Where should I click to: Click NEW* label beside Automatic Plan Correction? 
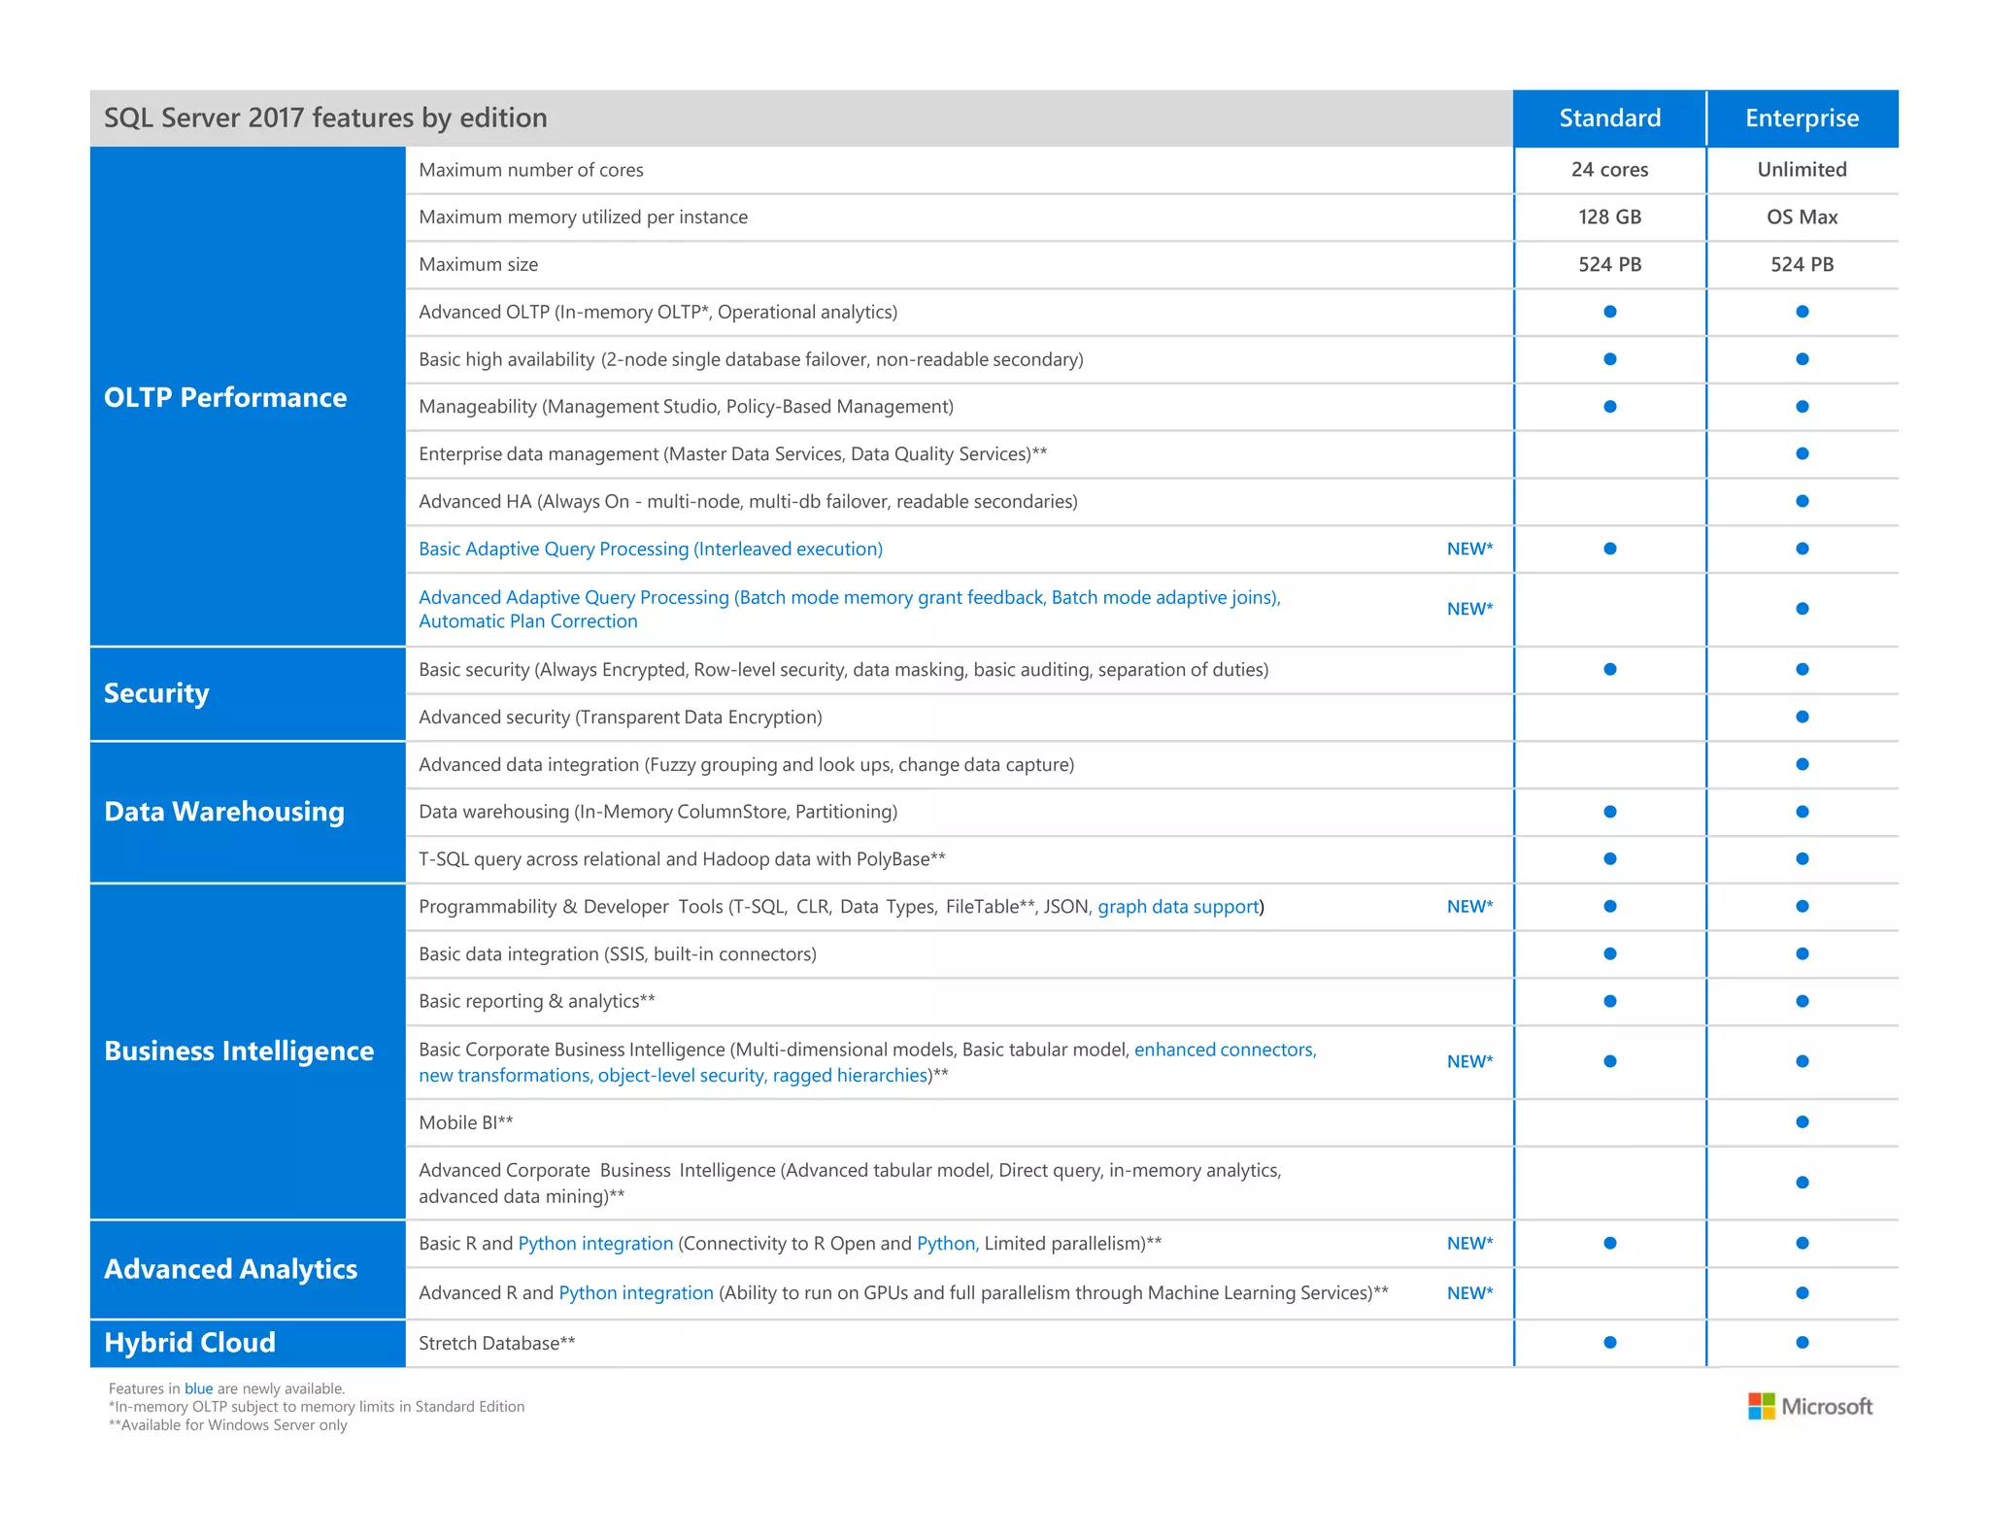tap(1469, 609)
